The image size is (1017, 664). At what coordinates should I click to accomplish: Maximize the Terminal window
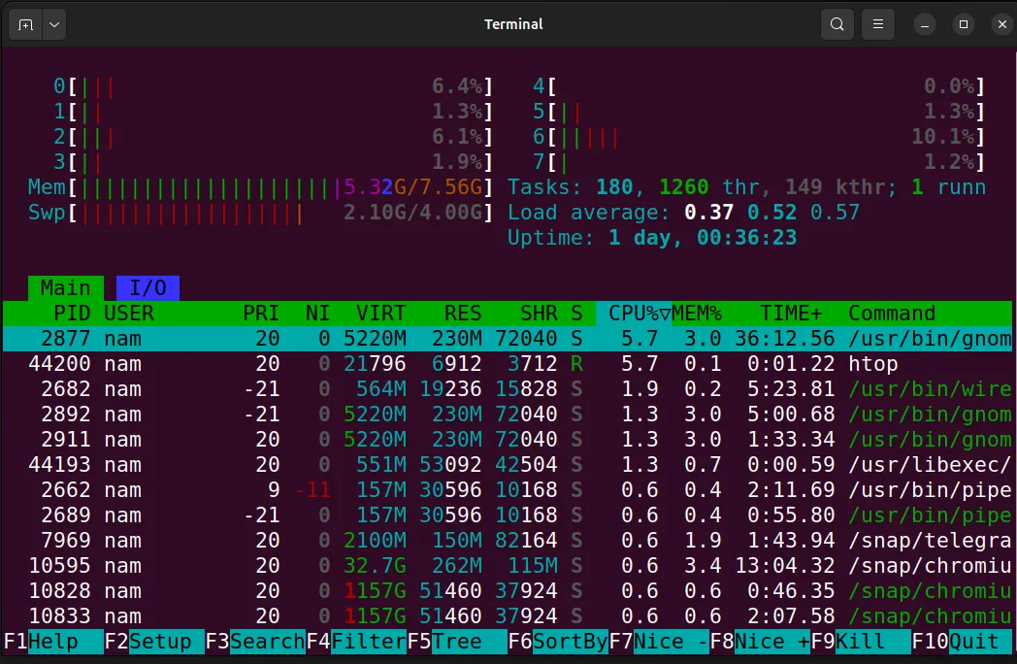(x=964, y=24)
